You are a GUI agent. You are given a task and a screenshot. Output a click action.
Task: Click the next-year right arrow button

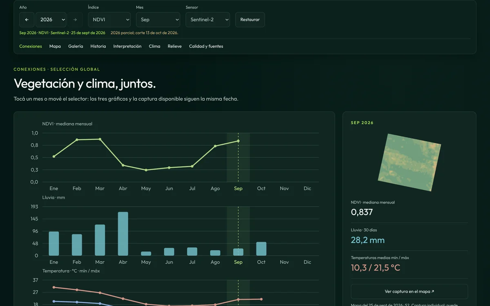coord(75,20)
